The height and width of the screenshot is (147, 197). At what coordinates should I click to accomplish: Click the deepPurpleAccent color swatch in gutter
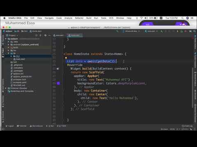coord(58,83)
